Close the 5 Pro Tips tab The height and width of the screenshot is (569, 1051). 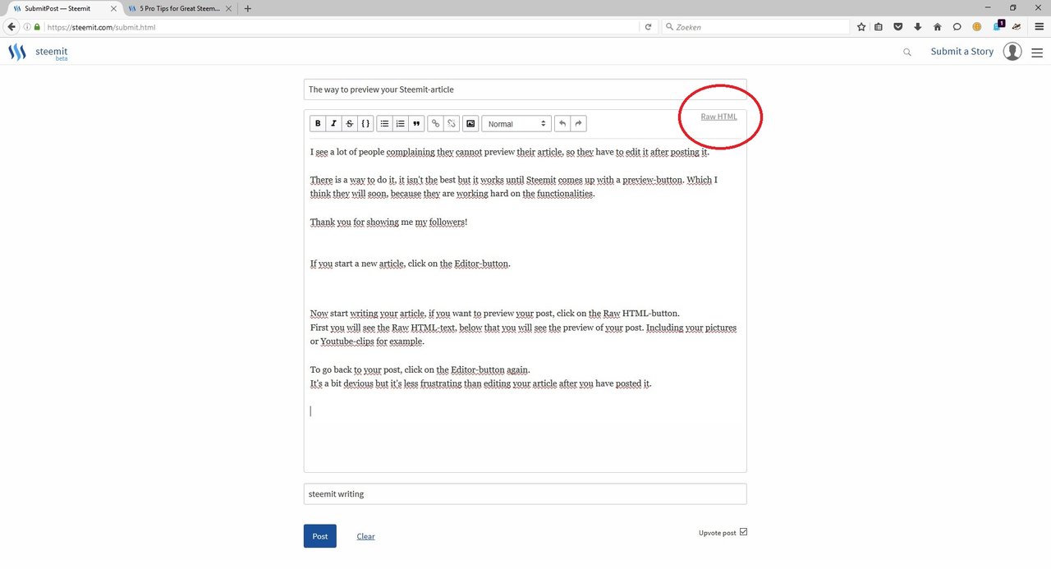coord(228,8)
